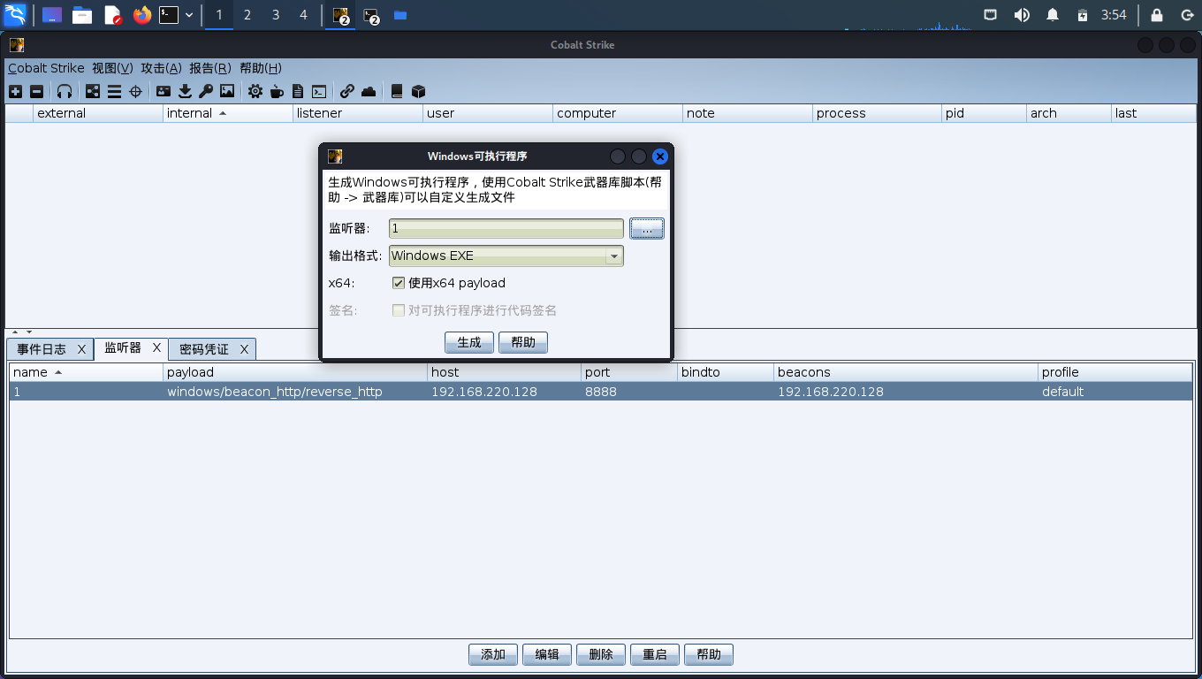Click the 生成 button in dialog
The image size is (1202, 679).
point(469,342)
